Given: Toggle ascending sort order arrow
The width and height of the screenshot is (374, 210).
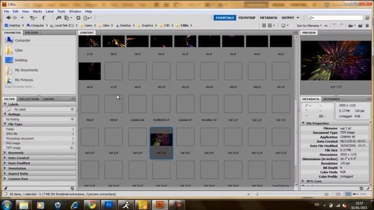Looking at the screenshot, I should click(326, 26).
